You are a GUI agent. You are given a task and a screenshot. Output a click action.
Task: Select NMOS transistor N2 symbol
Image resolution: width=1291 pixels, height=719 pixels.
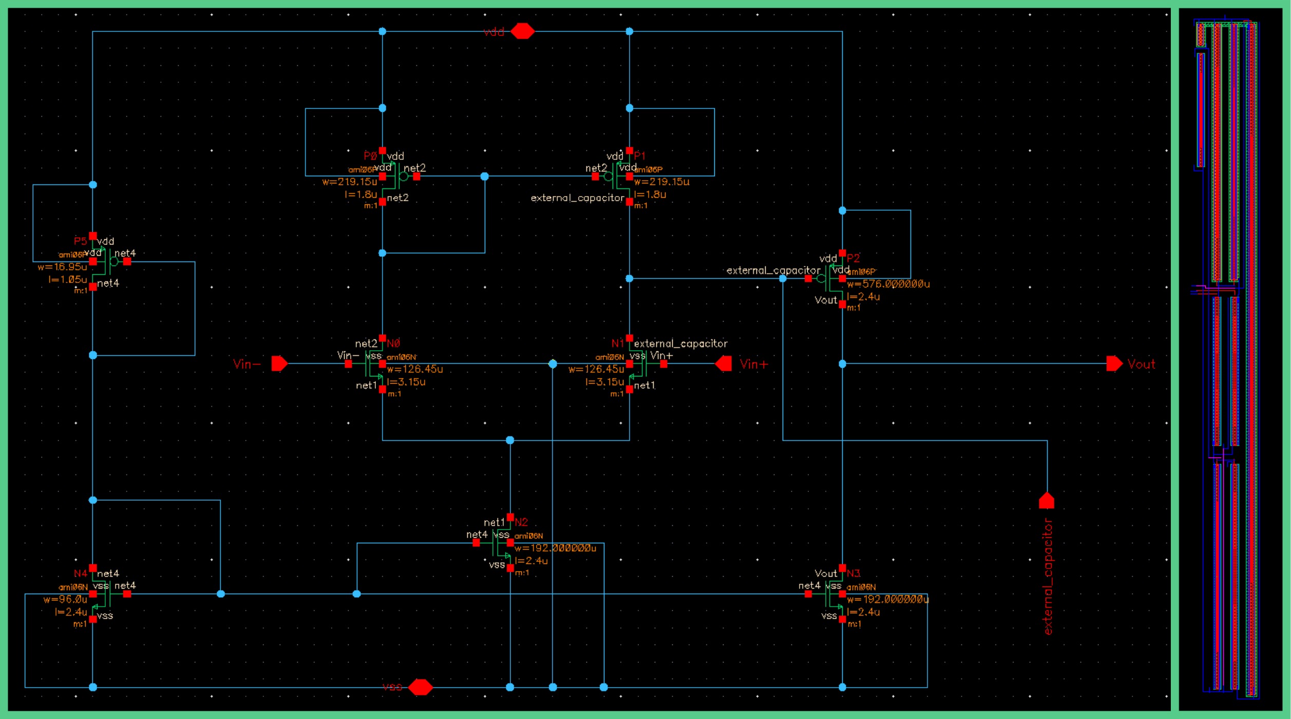tap(493, 543)
